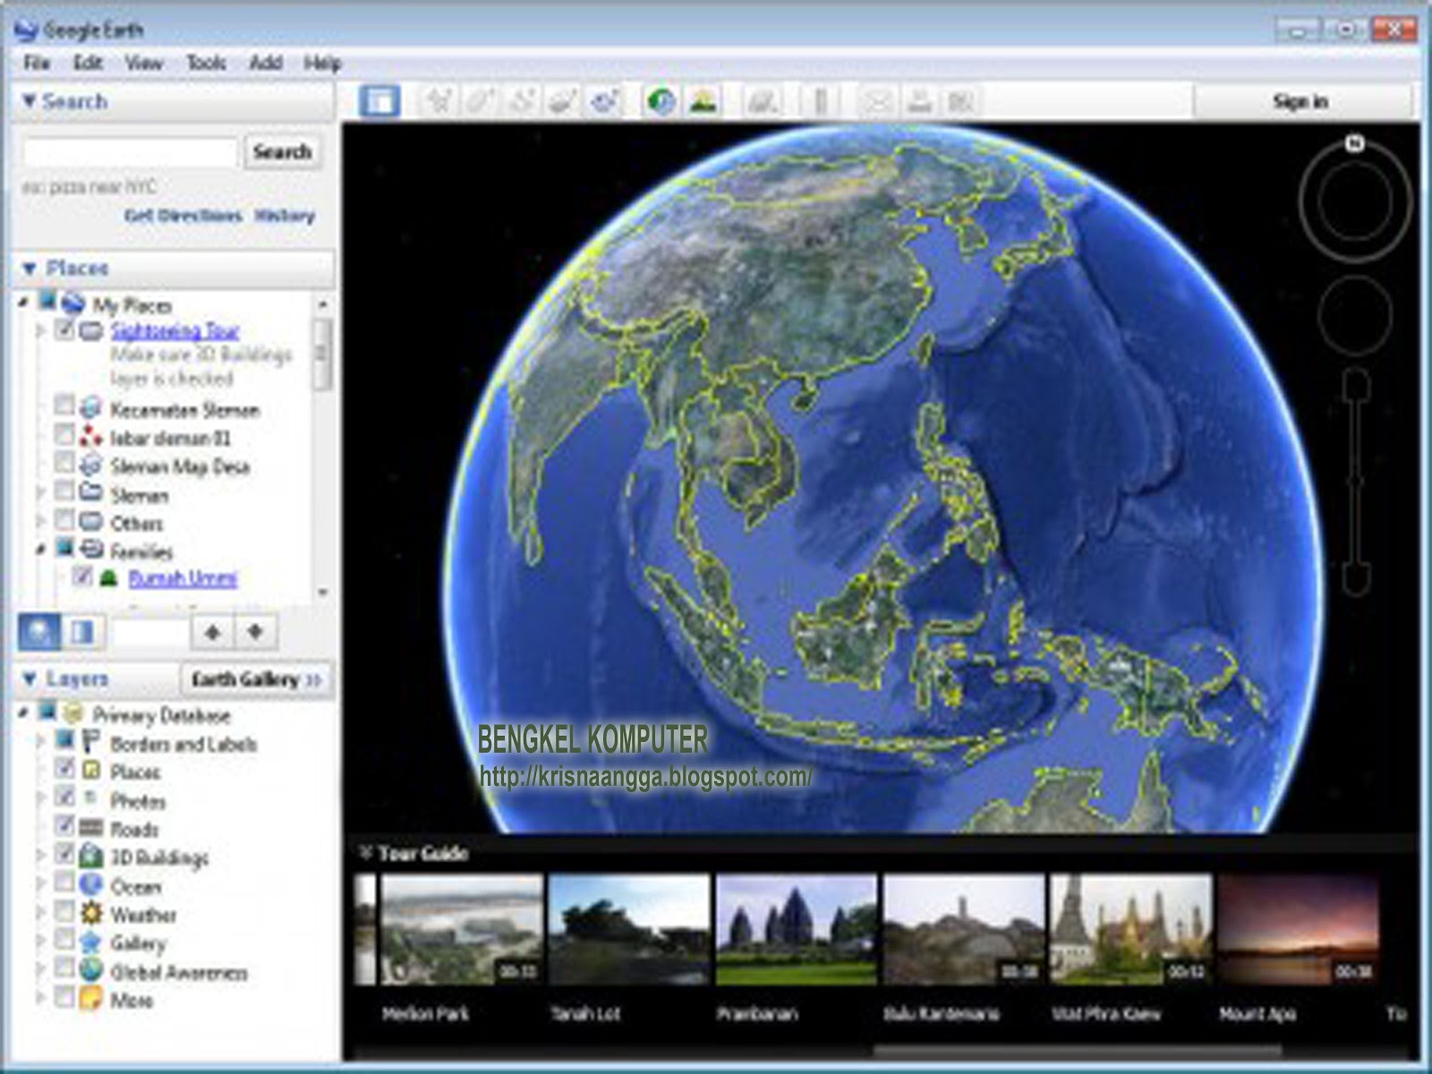Open the Earth Gallery button
The width and height of the screenshot is (1432, 1074).
coord(256,679)
